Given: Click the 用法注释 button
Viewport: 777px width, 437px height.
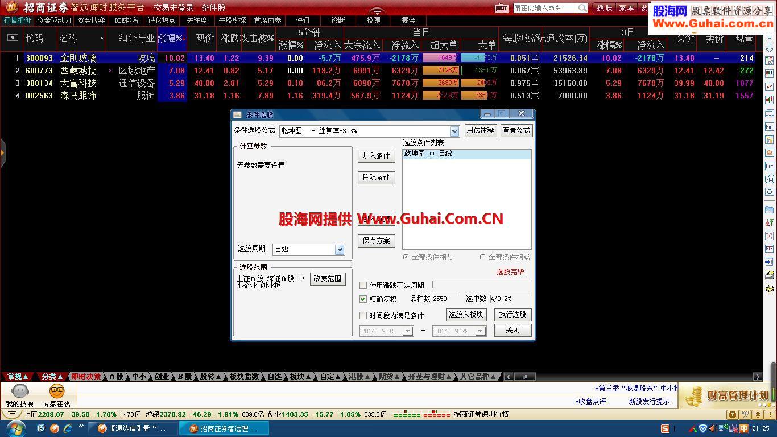Looking at the screenshot, I should [481, 130].
